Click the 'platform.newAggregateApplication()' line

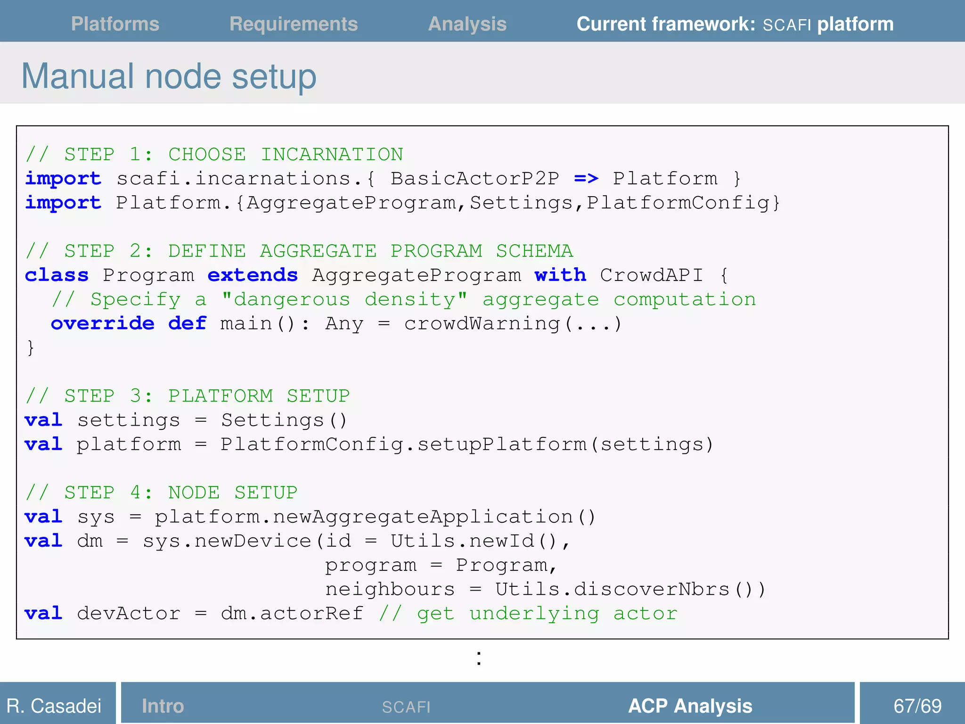coord(311,517)
